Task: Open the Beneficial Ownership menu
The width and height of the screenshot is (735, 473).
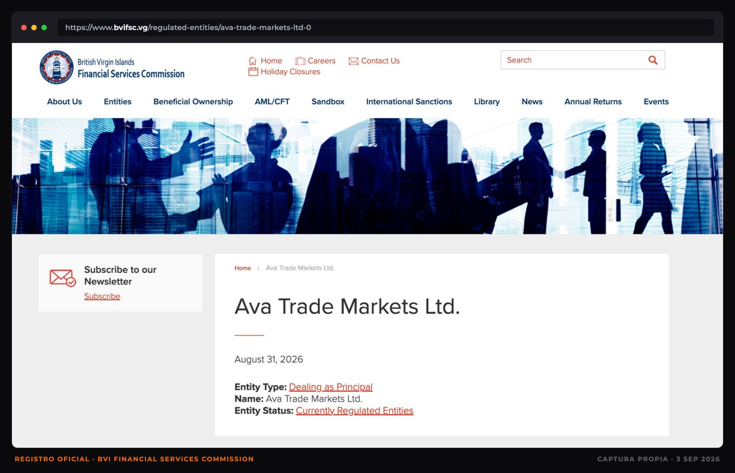Action: 193,101
